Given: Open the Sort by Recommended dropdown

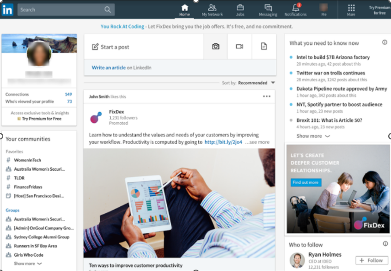Looking at the screenshot, I should click(x=256, y=83).
